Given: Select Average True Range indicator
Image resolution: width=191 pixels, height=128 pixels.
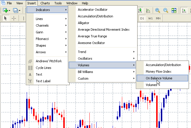Looking at the screenshot, I should 102,36.
